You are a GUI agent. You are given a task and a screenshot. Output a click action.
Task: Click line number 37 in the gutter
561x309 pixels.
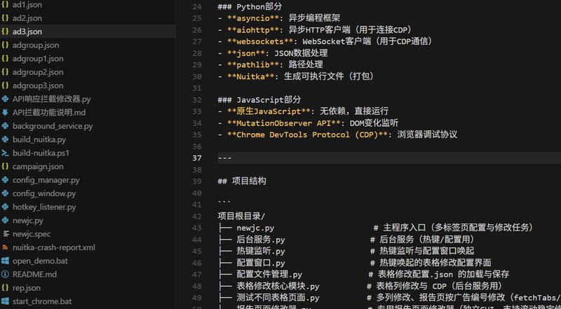coord(197,158)
